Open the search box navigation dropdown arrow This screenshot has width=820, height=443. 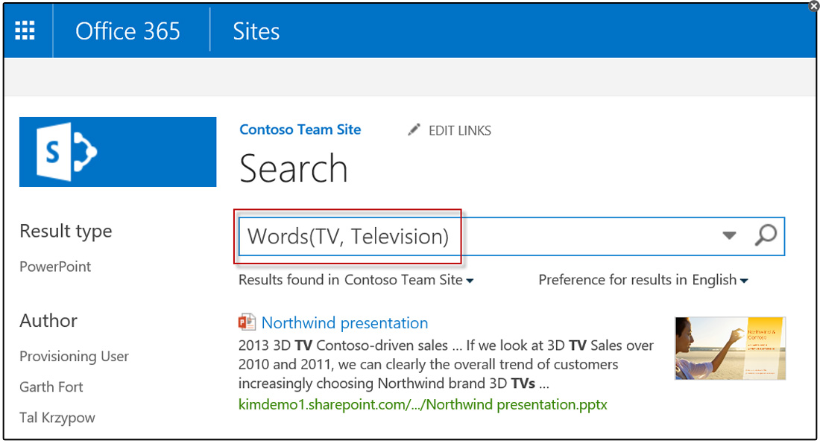pos(730,235)
